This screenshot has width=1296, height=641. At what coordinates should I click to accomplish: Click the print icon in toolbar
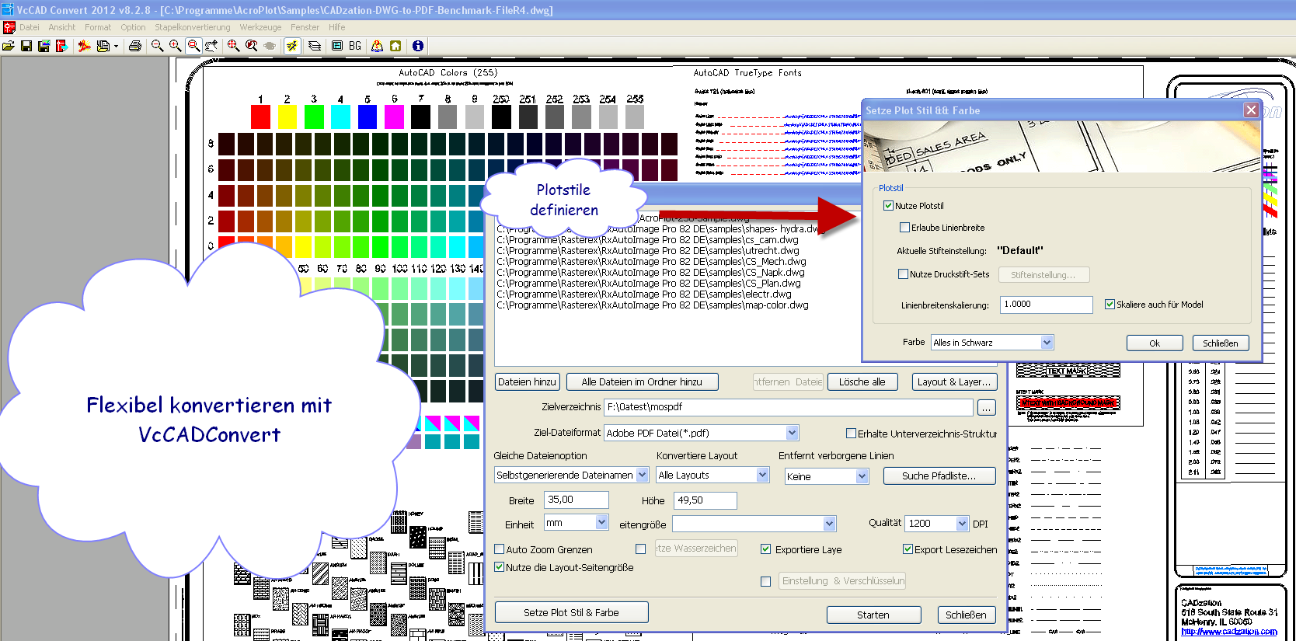134,46
